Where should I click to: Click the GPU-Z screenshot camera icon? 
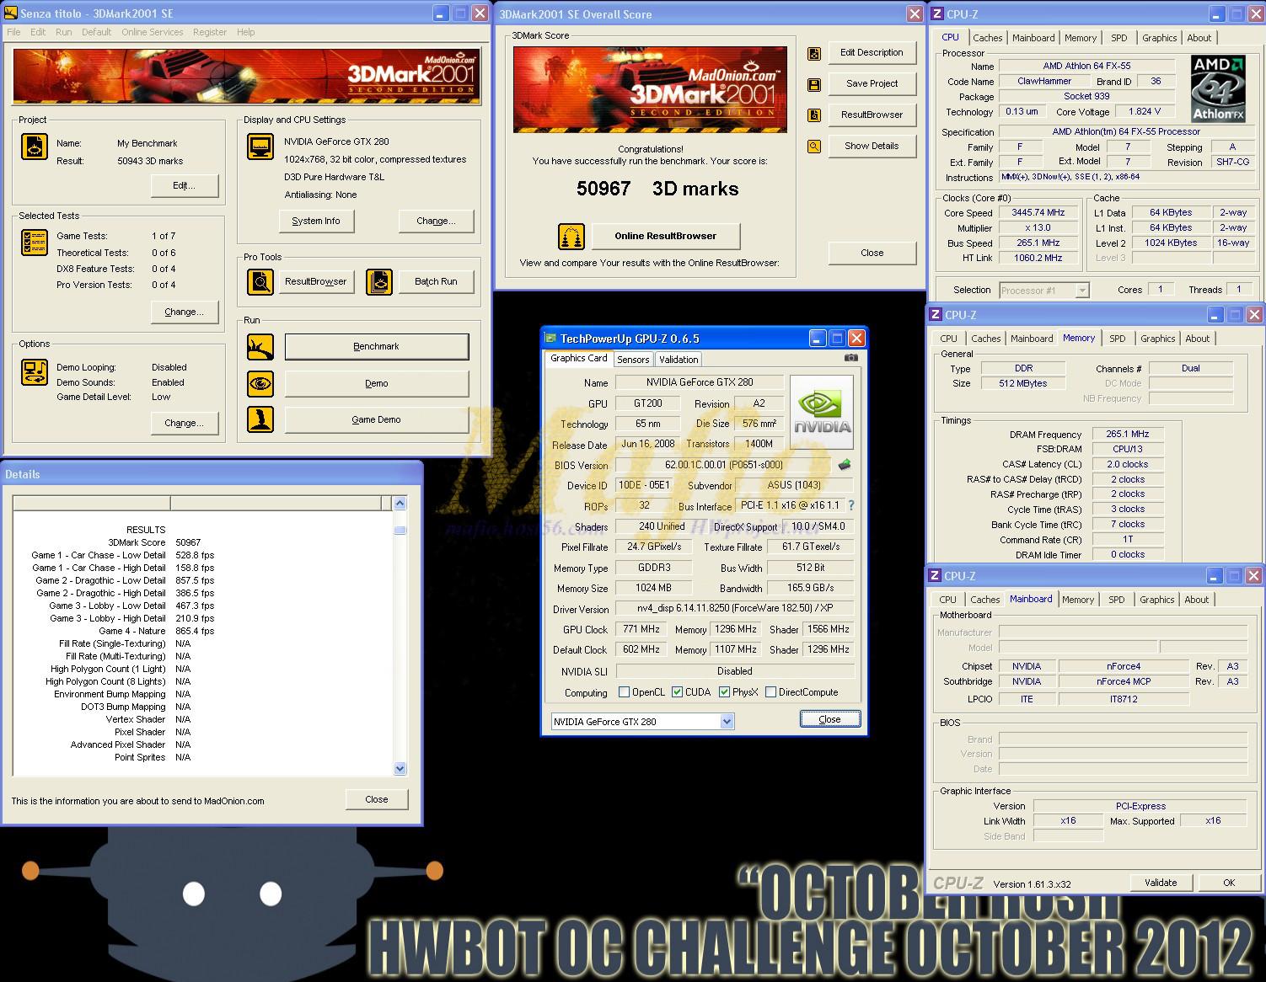point(851,358)
